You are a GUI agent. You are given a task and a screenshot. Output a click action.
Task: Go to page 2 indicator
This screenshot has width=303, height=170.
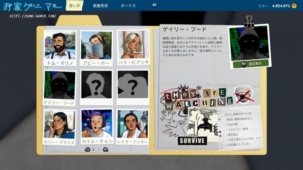click(x=99, y=150)
